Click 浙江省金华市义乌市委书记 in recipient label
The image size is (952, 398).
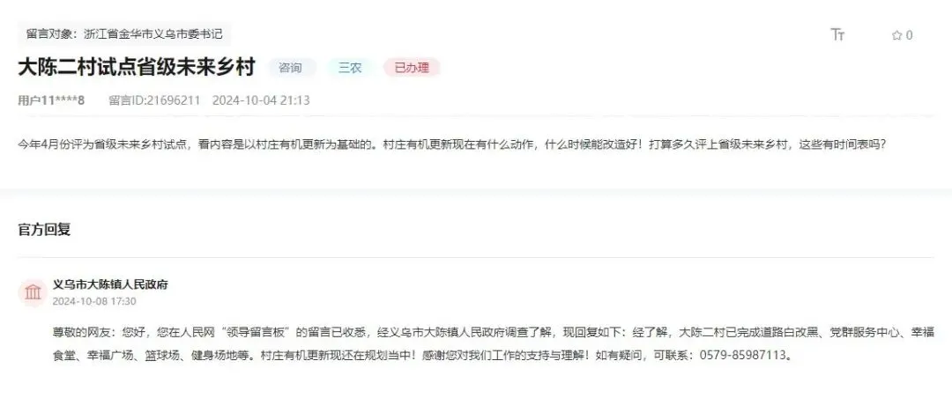pyautogui.click(x=153, y=34)
